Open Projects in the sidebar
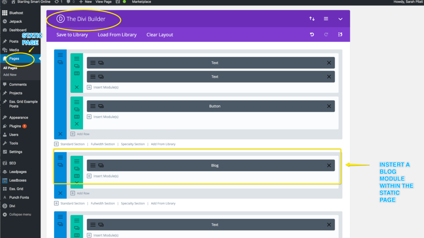 [16, 93]
